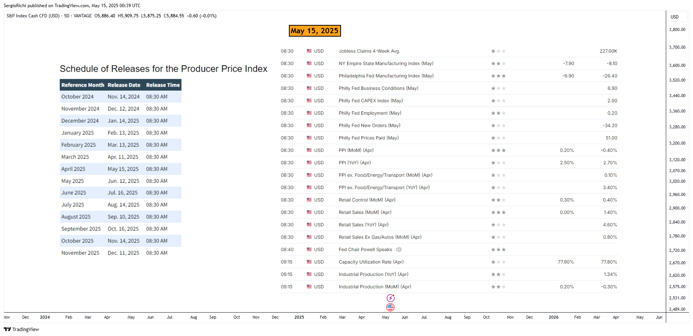Click the three-star rating for Fed Chair Powell Speaks

(498, 250)
